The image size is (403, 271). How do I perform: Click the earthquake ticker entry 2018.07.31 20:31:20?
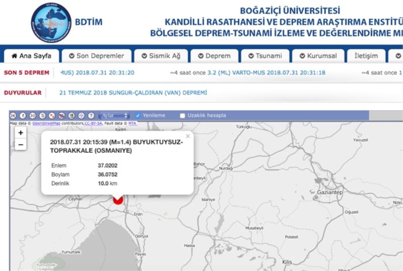(x=97, y=73)
